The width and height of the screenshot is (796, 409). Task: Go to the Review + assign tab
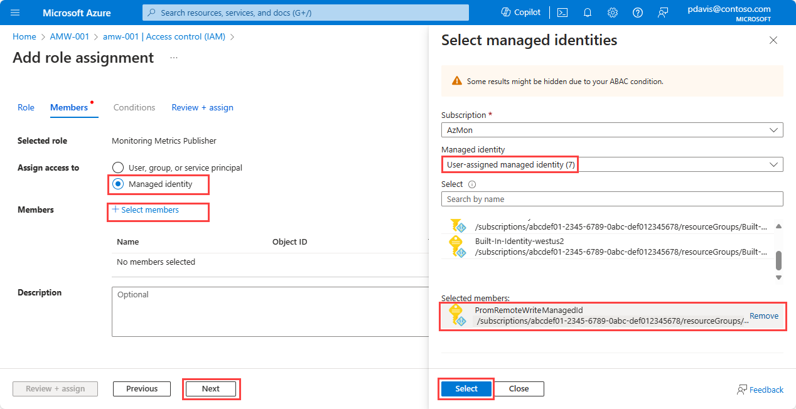click(202, 107)
